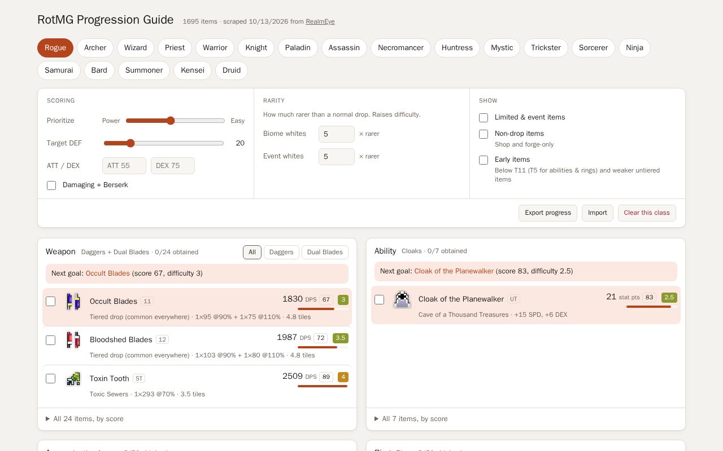723x451 pixels.
Task: Filter weapons to Dual Blades
Action: 325,253
